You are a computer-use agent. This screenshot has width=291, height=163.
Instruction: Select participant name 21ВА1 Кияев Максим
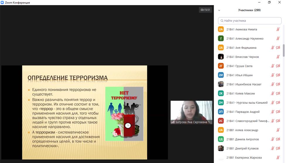point(241,93)
